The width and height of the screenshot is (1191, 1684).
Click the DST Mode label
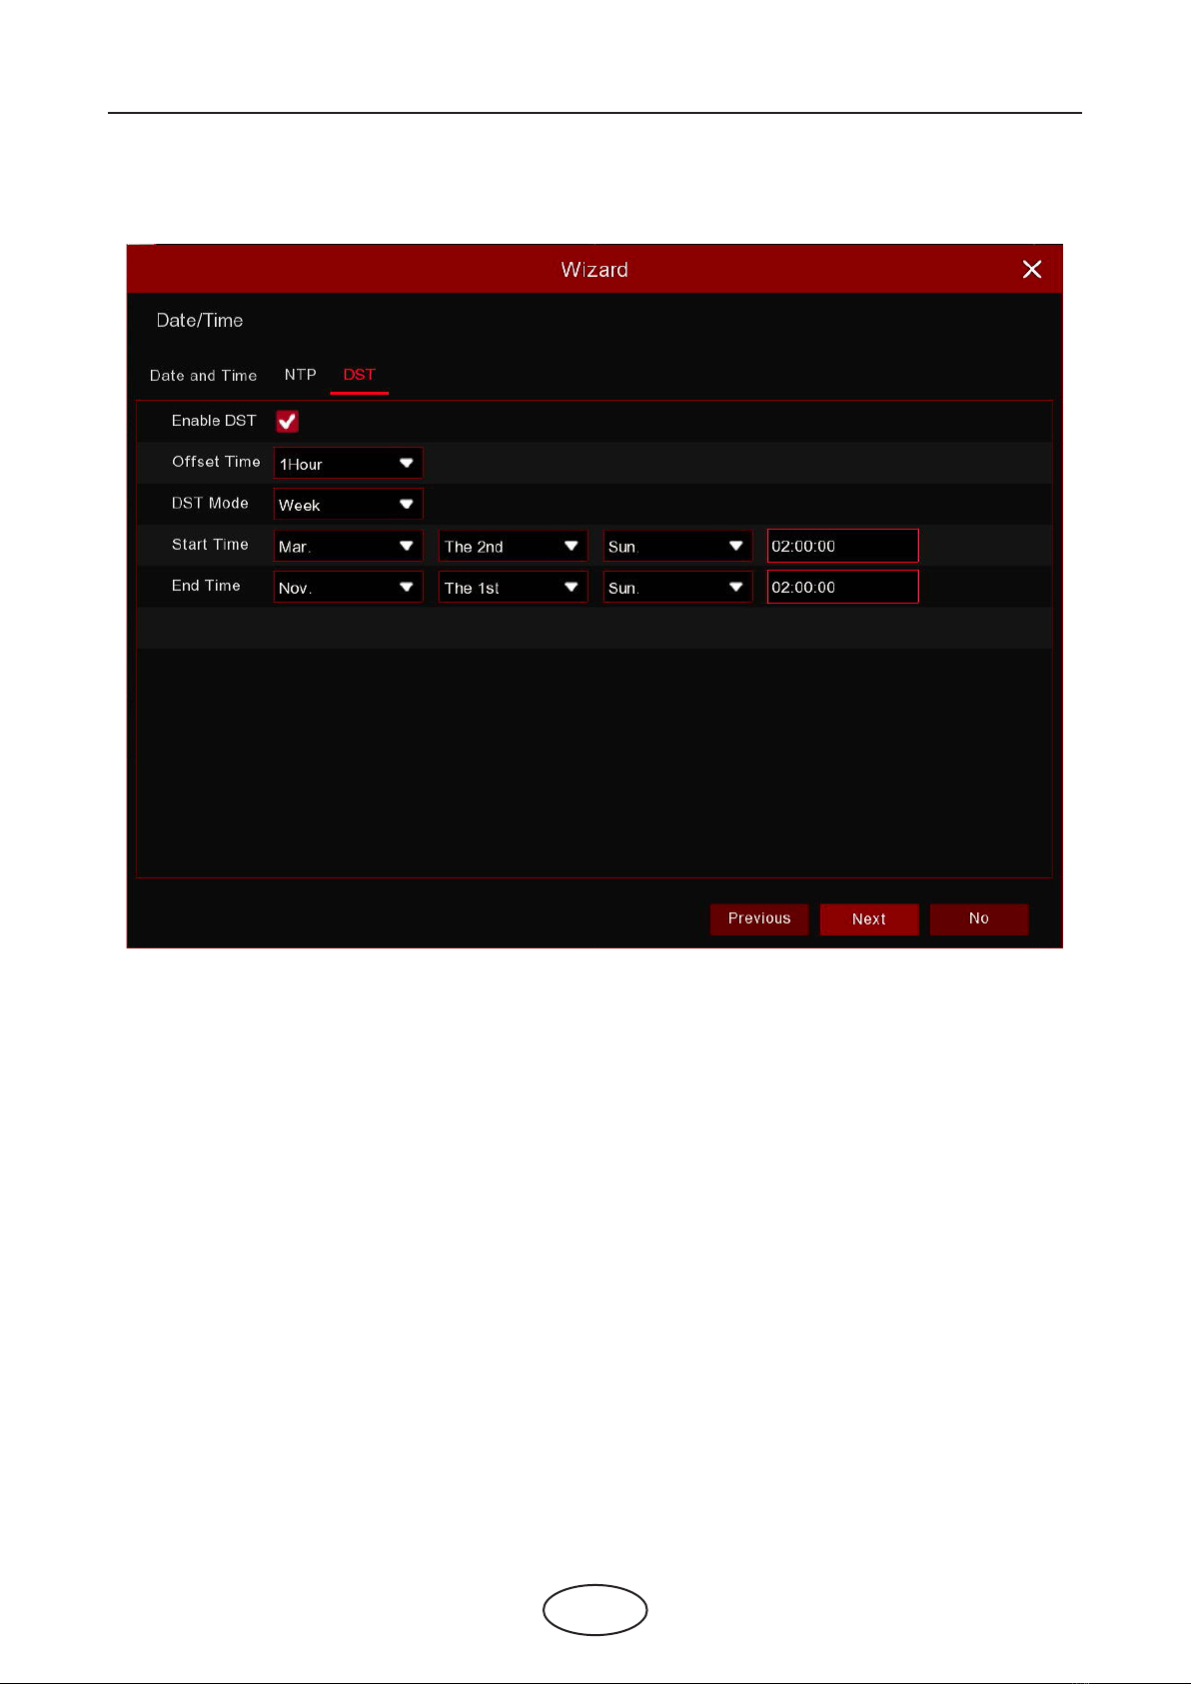pos(210,503)
